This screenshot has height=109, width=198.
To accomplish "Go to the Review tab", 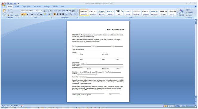I will point(55,7).
